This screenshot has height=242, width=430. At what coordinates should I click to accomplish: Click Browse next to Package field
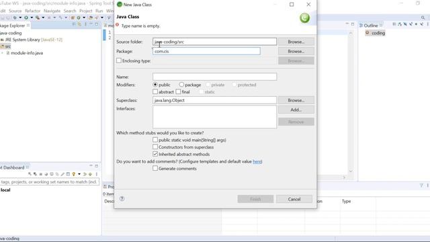[x=296, y=51]
